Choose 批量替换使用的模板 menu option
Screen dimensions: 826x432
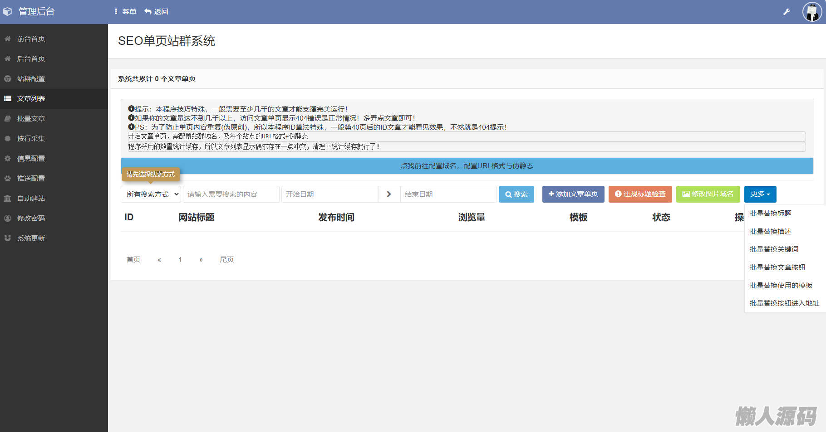pyautogui.click(x=781, y=286)
